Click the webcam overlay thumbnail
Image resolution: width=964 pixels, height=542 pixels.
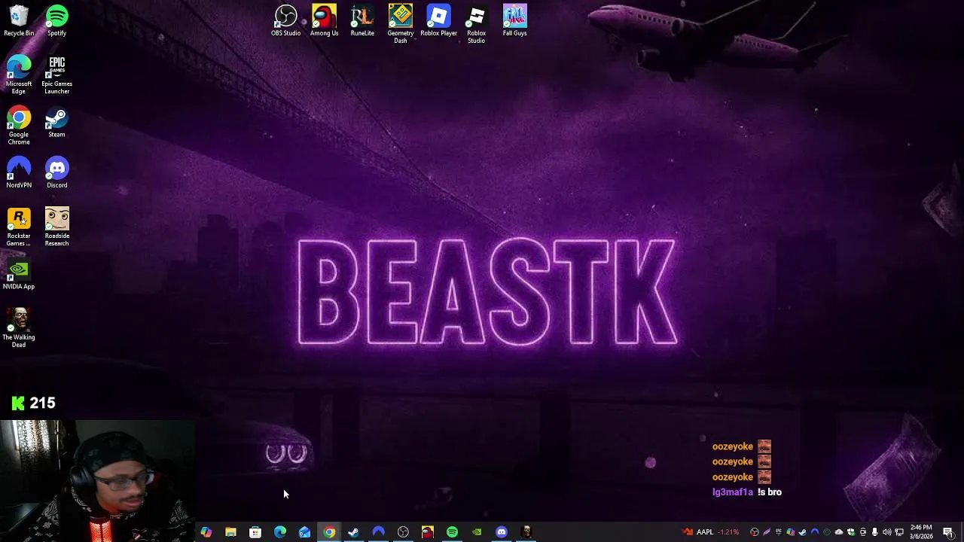(98, 481)
